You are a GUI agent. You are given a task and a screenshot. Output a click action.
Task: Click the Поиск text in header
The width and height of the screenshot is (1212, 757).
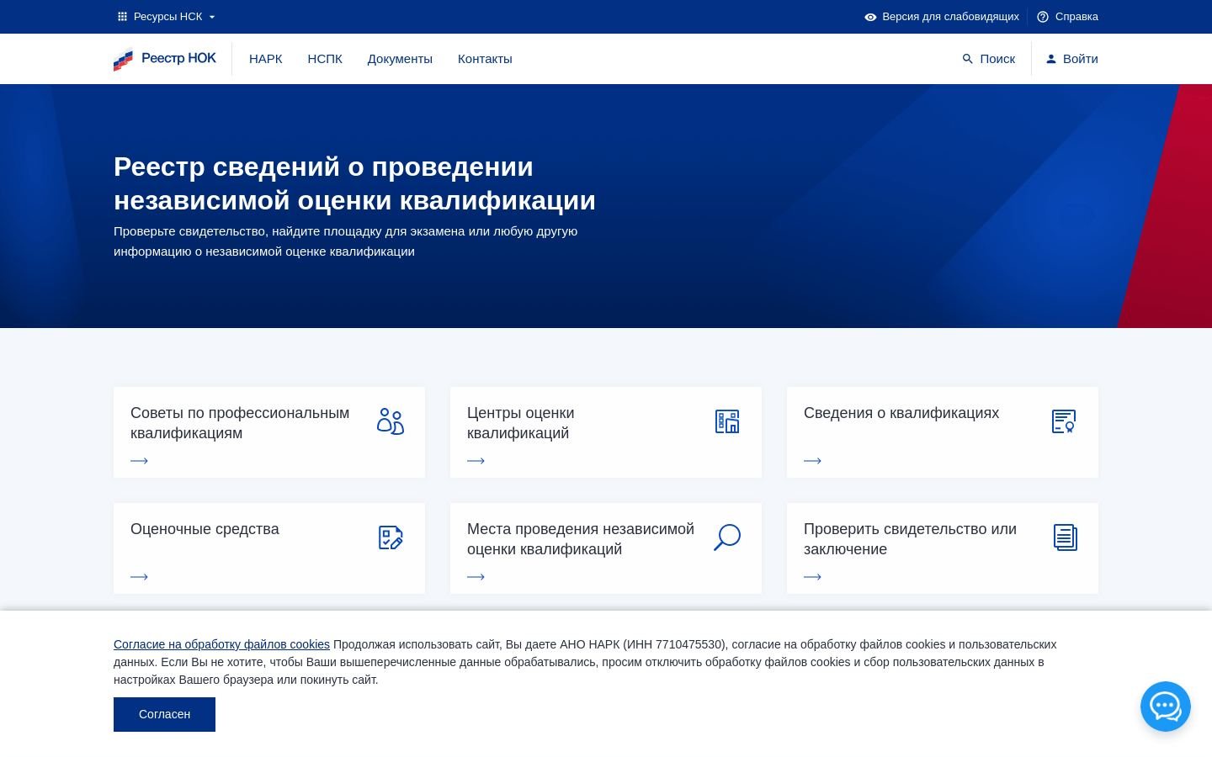click(x=997, y=59)
